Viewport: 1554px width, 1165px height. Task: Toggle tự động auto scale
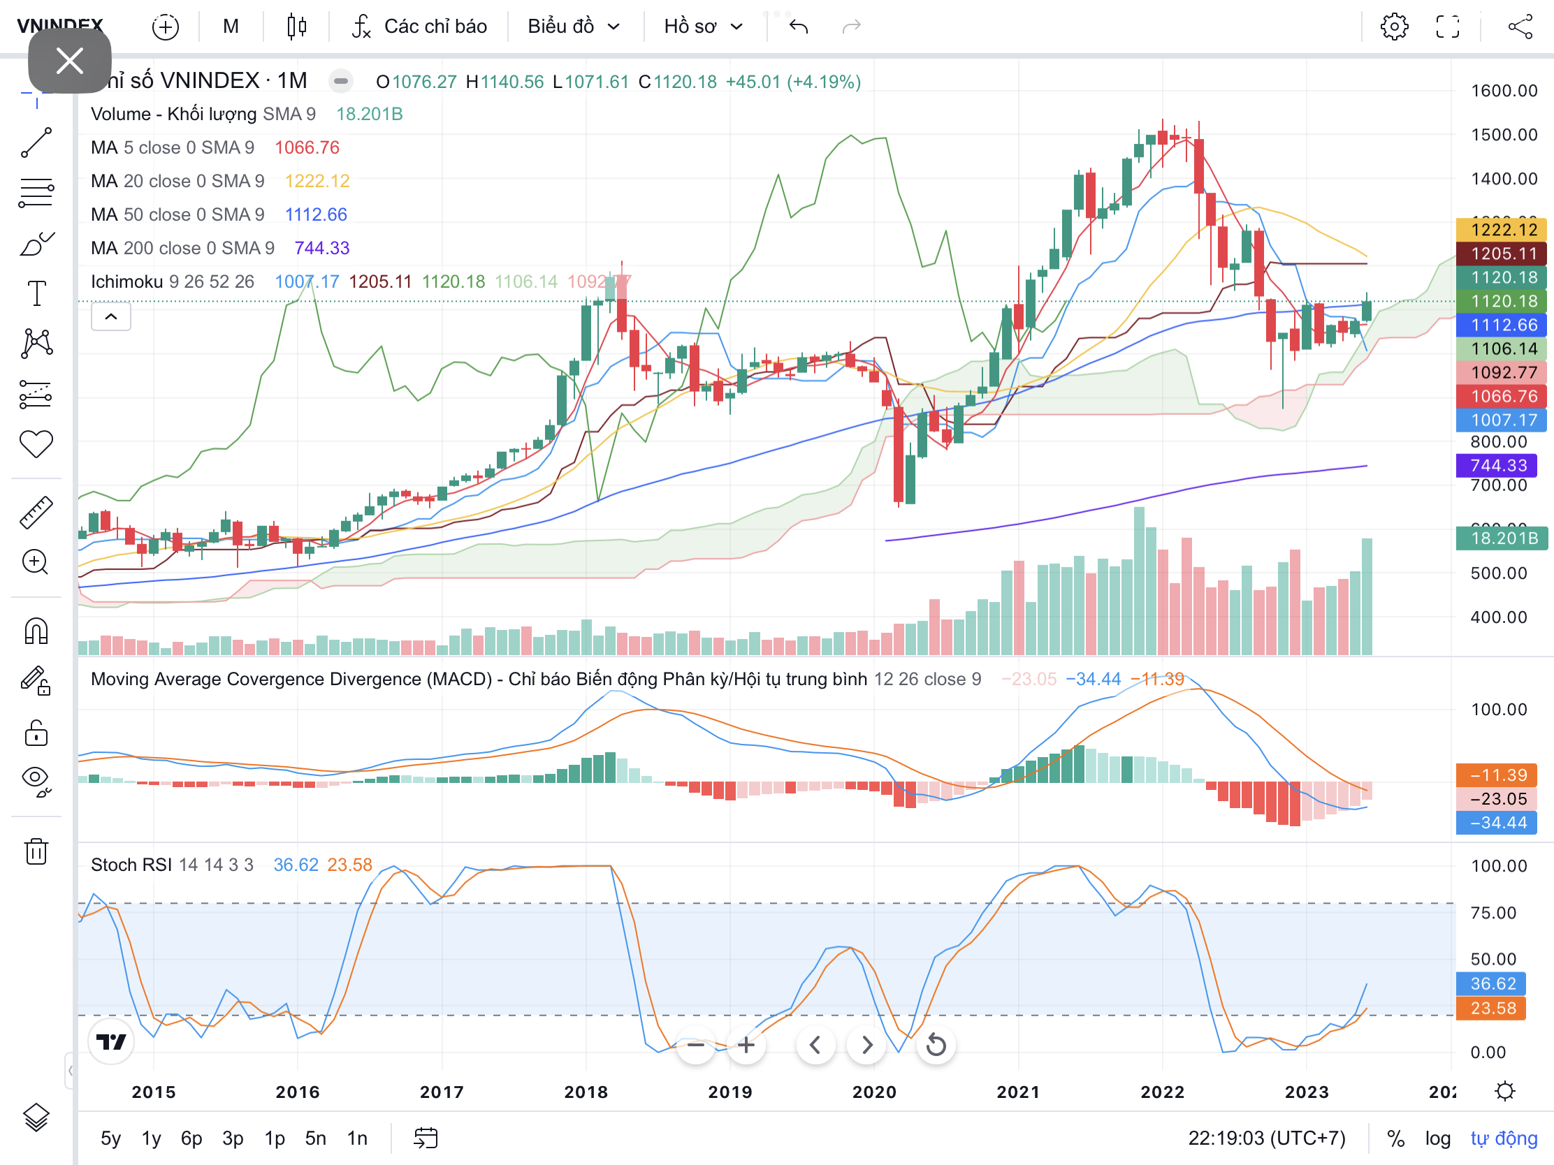tap(1504, 1138)
